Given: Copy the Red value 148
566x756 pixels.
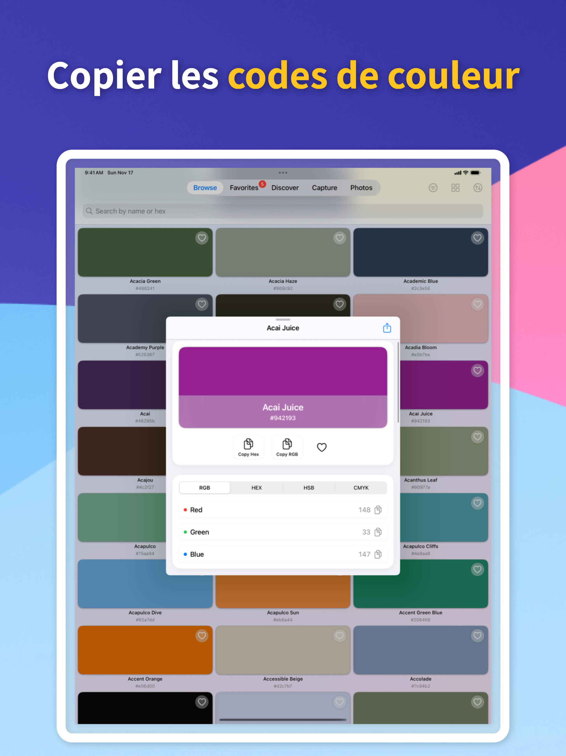Looking at the screenshot, I should point(378,510).
